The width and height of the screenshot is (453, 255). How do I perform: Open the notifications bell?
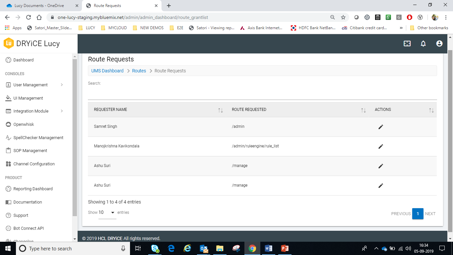coord(423,43)
